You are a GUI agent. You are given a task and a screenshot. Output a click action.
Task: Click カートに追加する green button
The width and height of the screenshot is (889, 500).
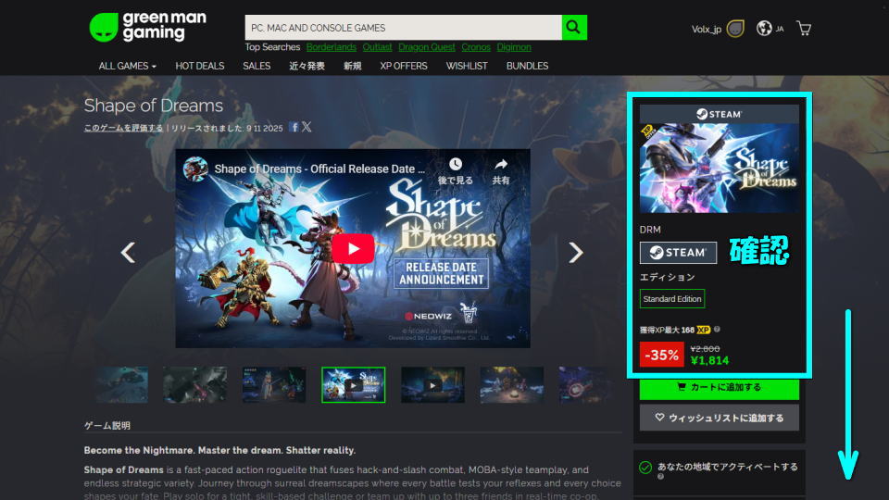[719, 388]
